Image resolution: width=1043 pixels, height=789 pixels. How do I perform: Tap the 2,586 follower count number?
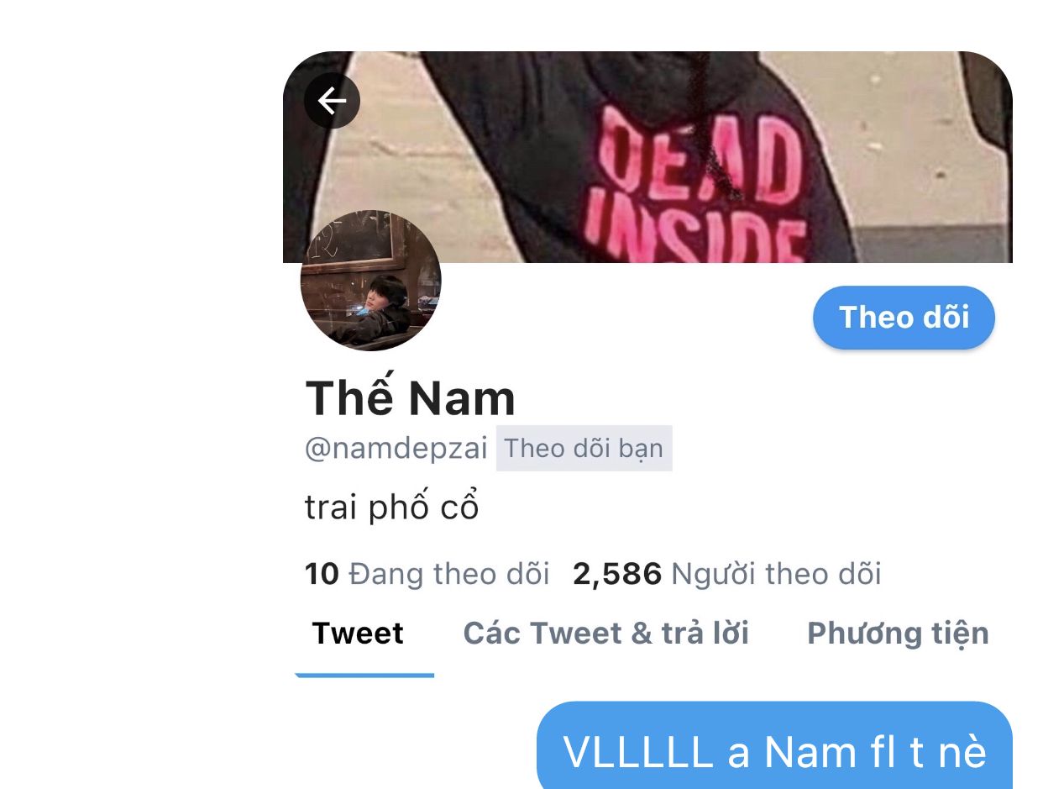pos(617,575)
